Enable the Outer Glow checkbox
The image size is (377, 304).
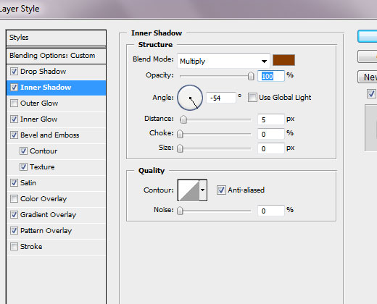click(x=14, y=104)
